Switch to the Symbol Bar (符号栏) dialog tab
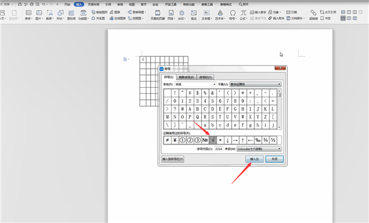Image resolution: width=369 pixels, height=223 pixels. pyautogui.click(x=205, y=77)
